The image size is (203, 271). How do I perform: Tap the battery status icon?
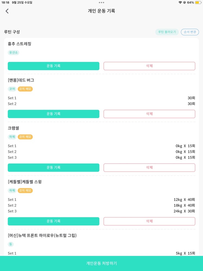point(197,2)
